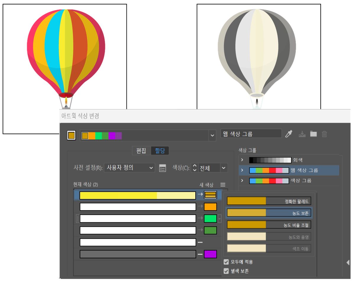Select the 농도와 음영 colorize method
Image resolution: width=362 pixels, height=286 pixels.
(x=269, y=236)
